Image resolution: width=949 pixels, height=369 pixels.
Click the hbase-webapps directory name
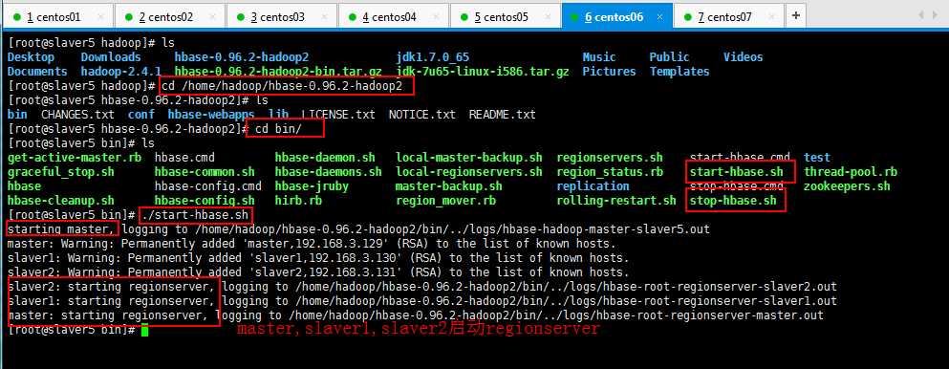[211, 115]
